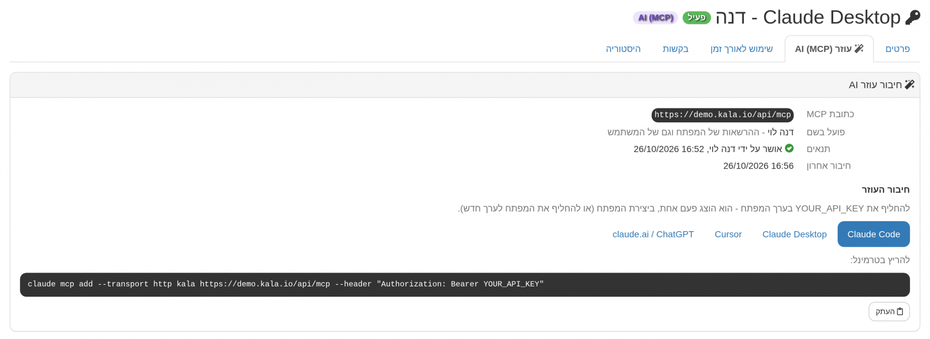Click the approval text אושר על ידי דנה לוי

click(x=745, y=149)
